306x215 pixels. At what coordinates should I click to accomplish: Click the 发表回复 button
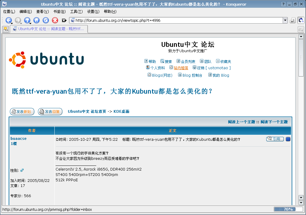(50, 112)
